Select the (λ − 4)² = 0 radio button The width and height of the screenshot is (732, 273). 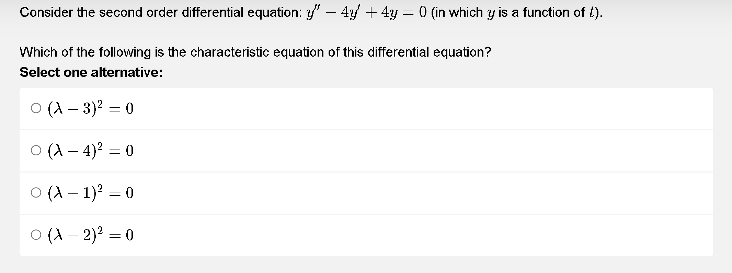(36, 151)
